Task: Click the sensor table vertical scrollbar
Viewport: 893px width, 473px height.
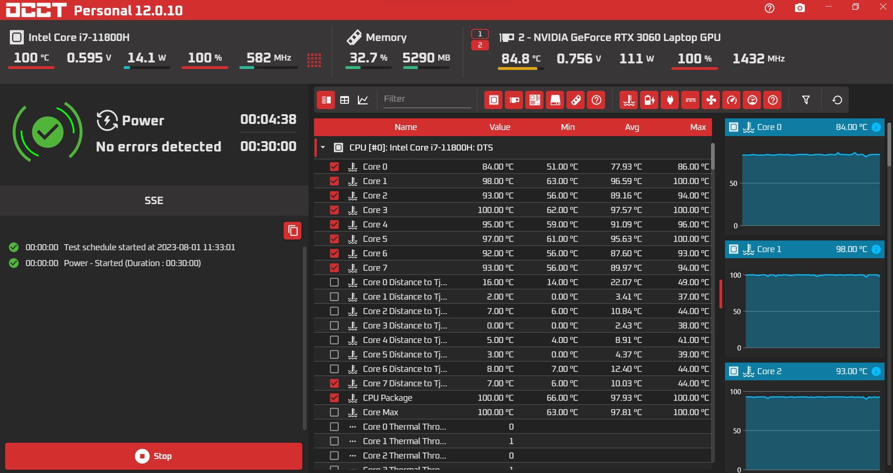Action: [x=712, y=157]
